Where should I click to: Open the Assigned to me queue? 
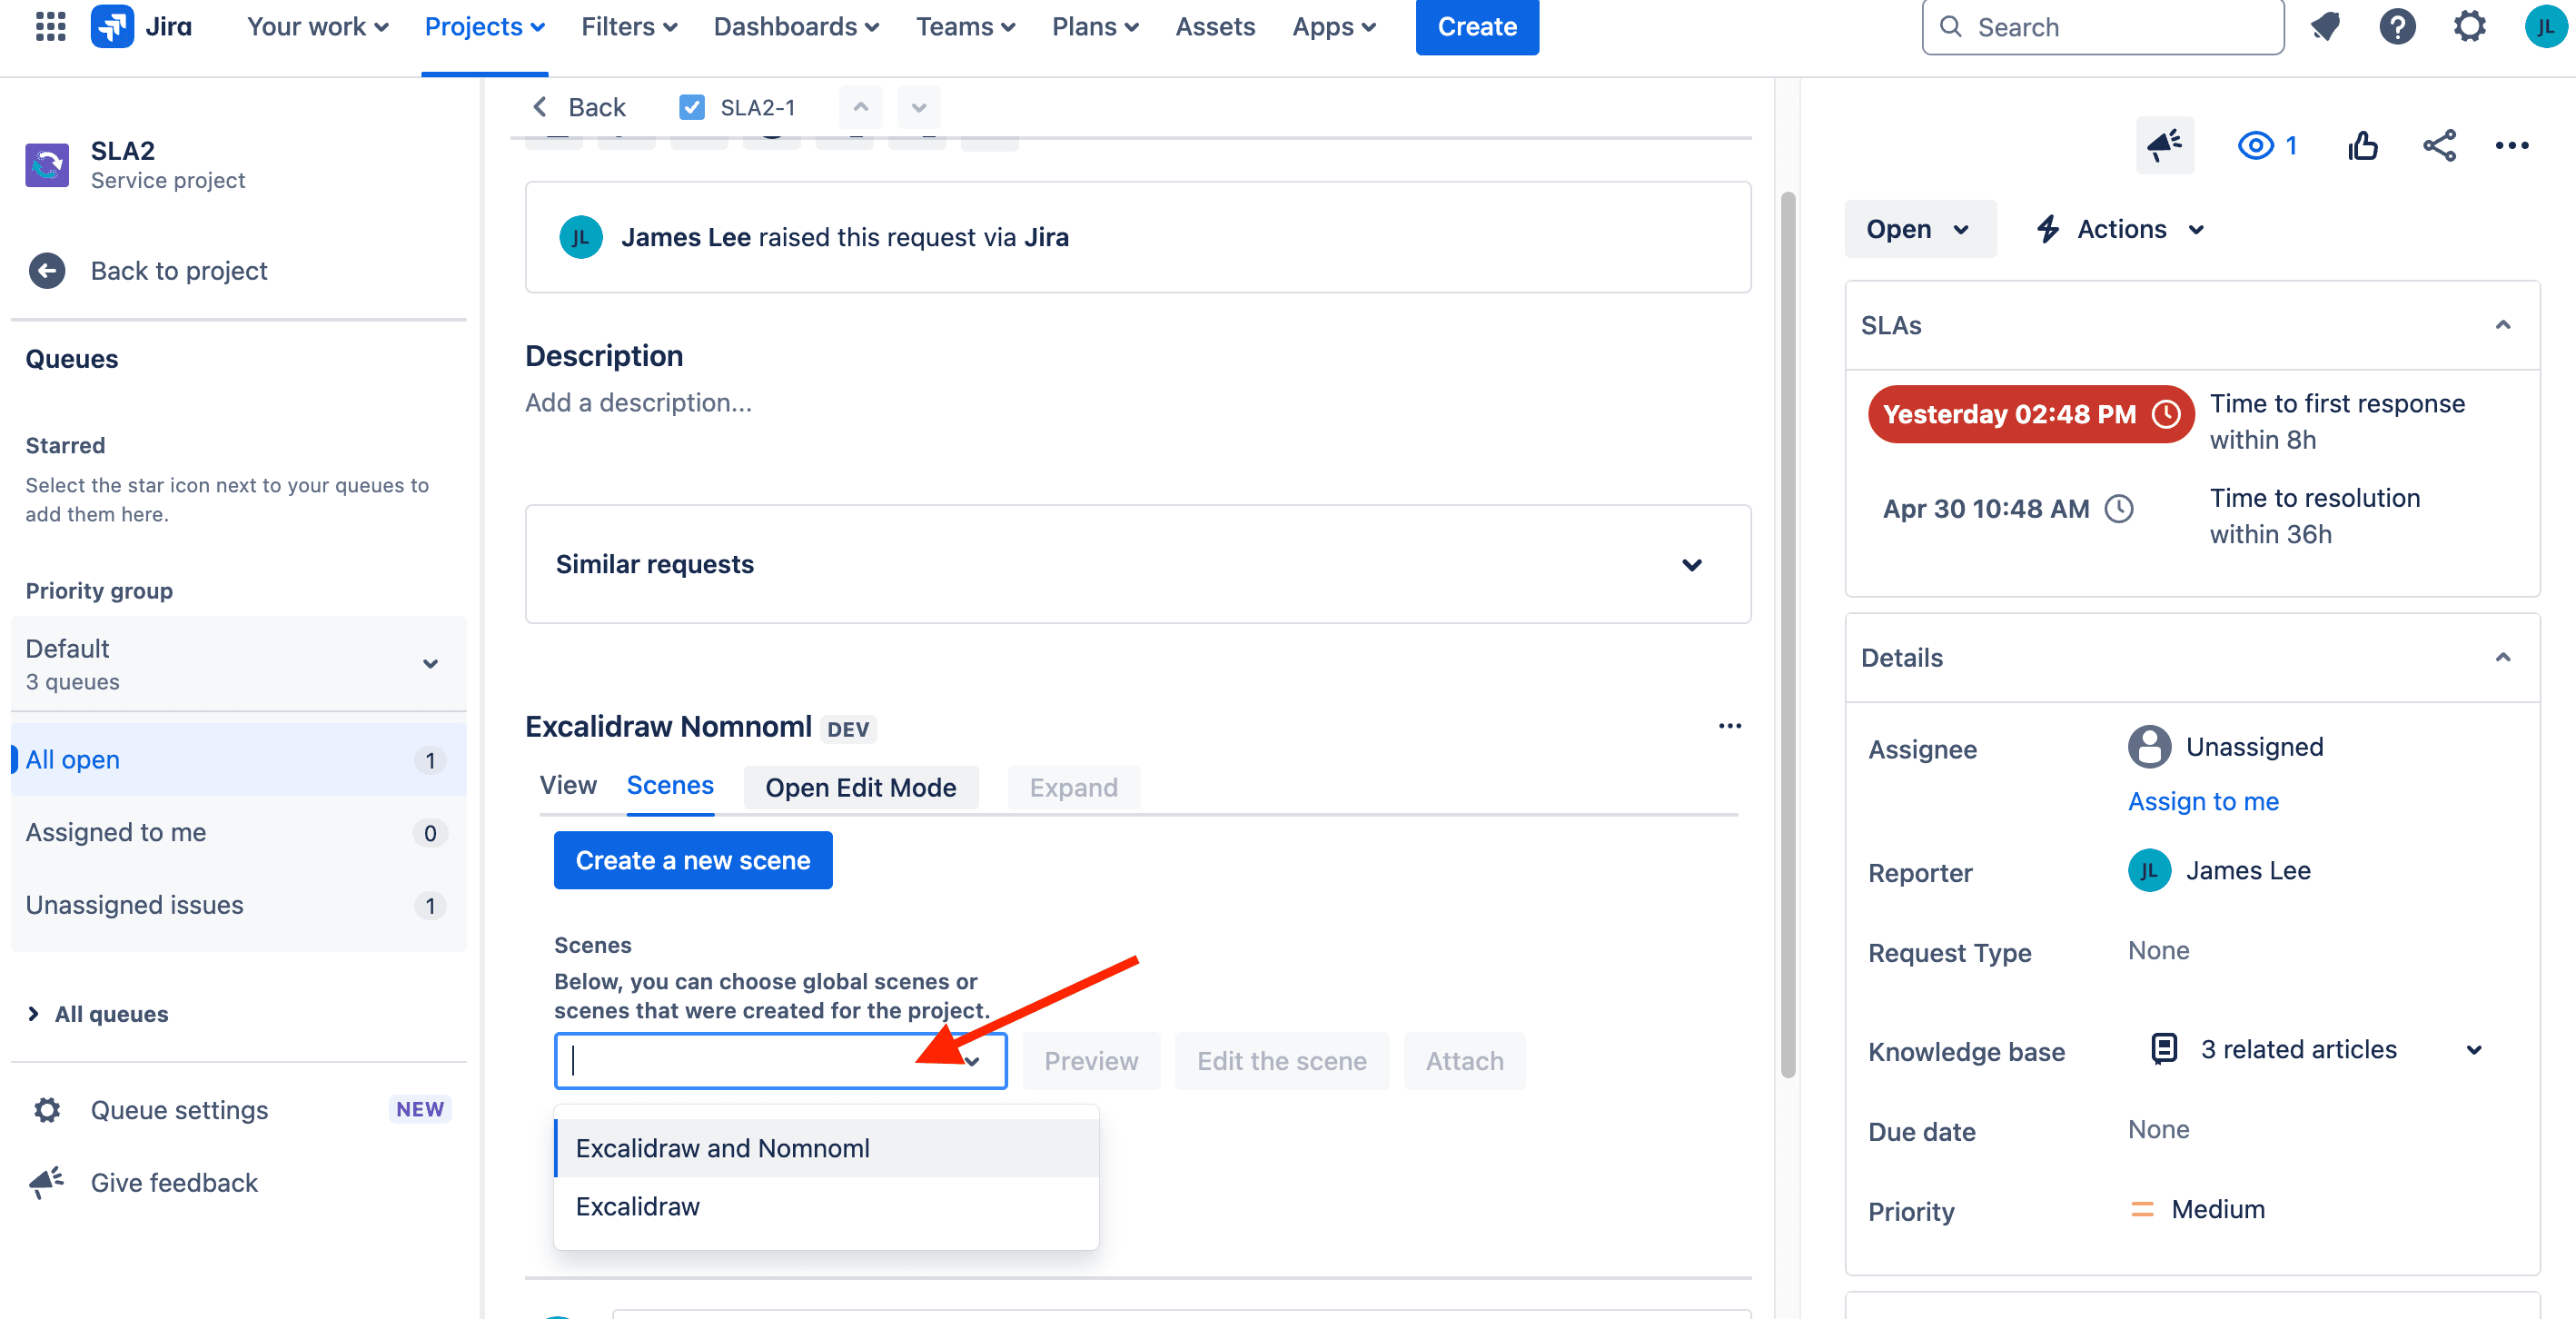coord(238,833)
